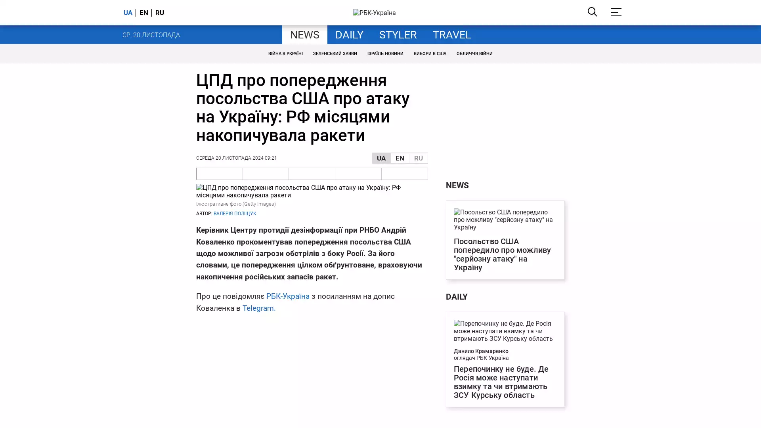761x428 pixels.
Task: Open the TRAVEL tab
Action: [x=451, y=35]
